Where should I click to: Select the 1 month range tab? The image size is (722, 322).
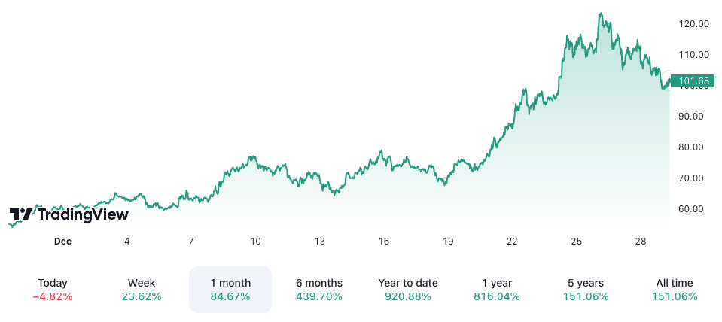coord(230,290)
